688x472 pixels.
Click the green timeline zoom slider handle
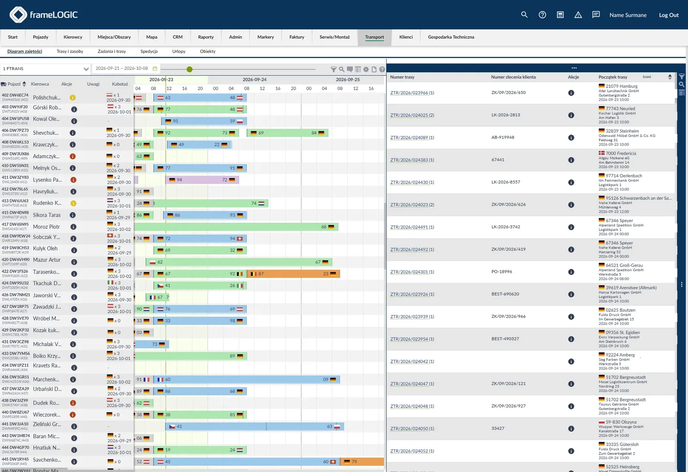click(x=190, y=69)
